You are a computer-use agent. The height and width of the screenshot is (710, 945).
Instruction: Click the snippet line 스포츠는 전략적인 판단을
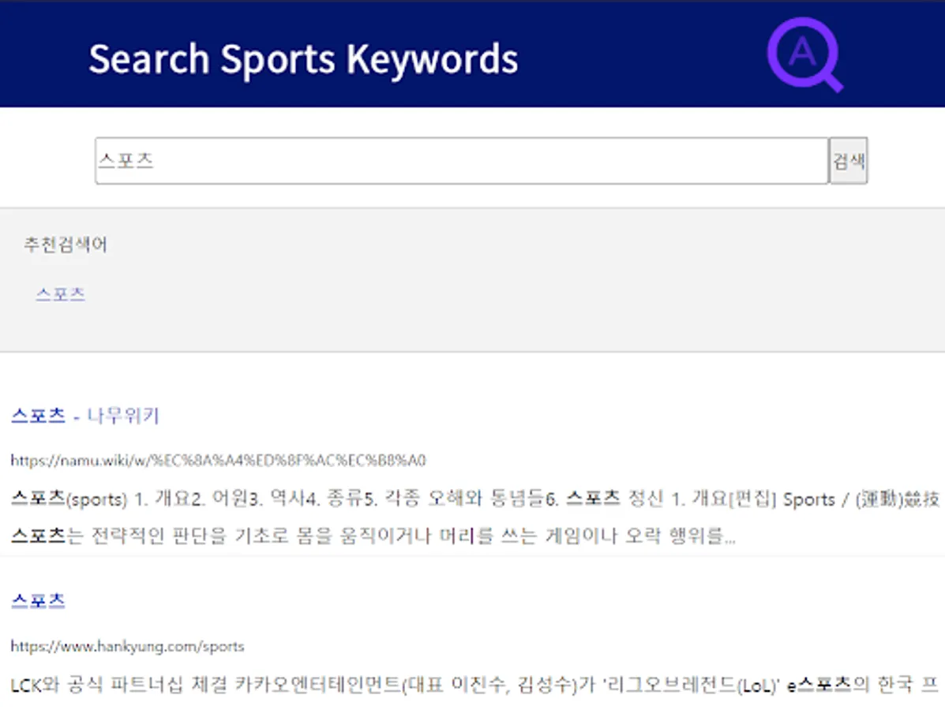(373, 536)
